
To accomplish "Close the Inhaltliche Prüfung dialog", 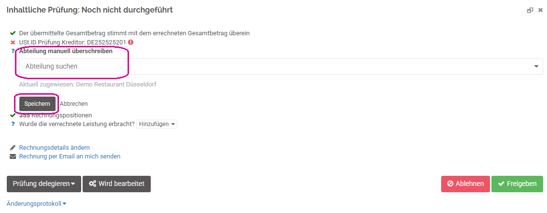I will point(540,11).
